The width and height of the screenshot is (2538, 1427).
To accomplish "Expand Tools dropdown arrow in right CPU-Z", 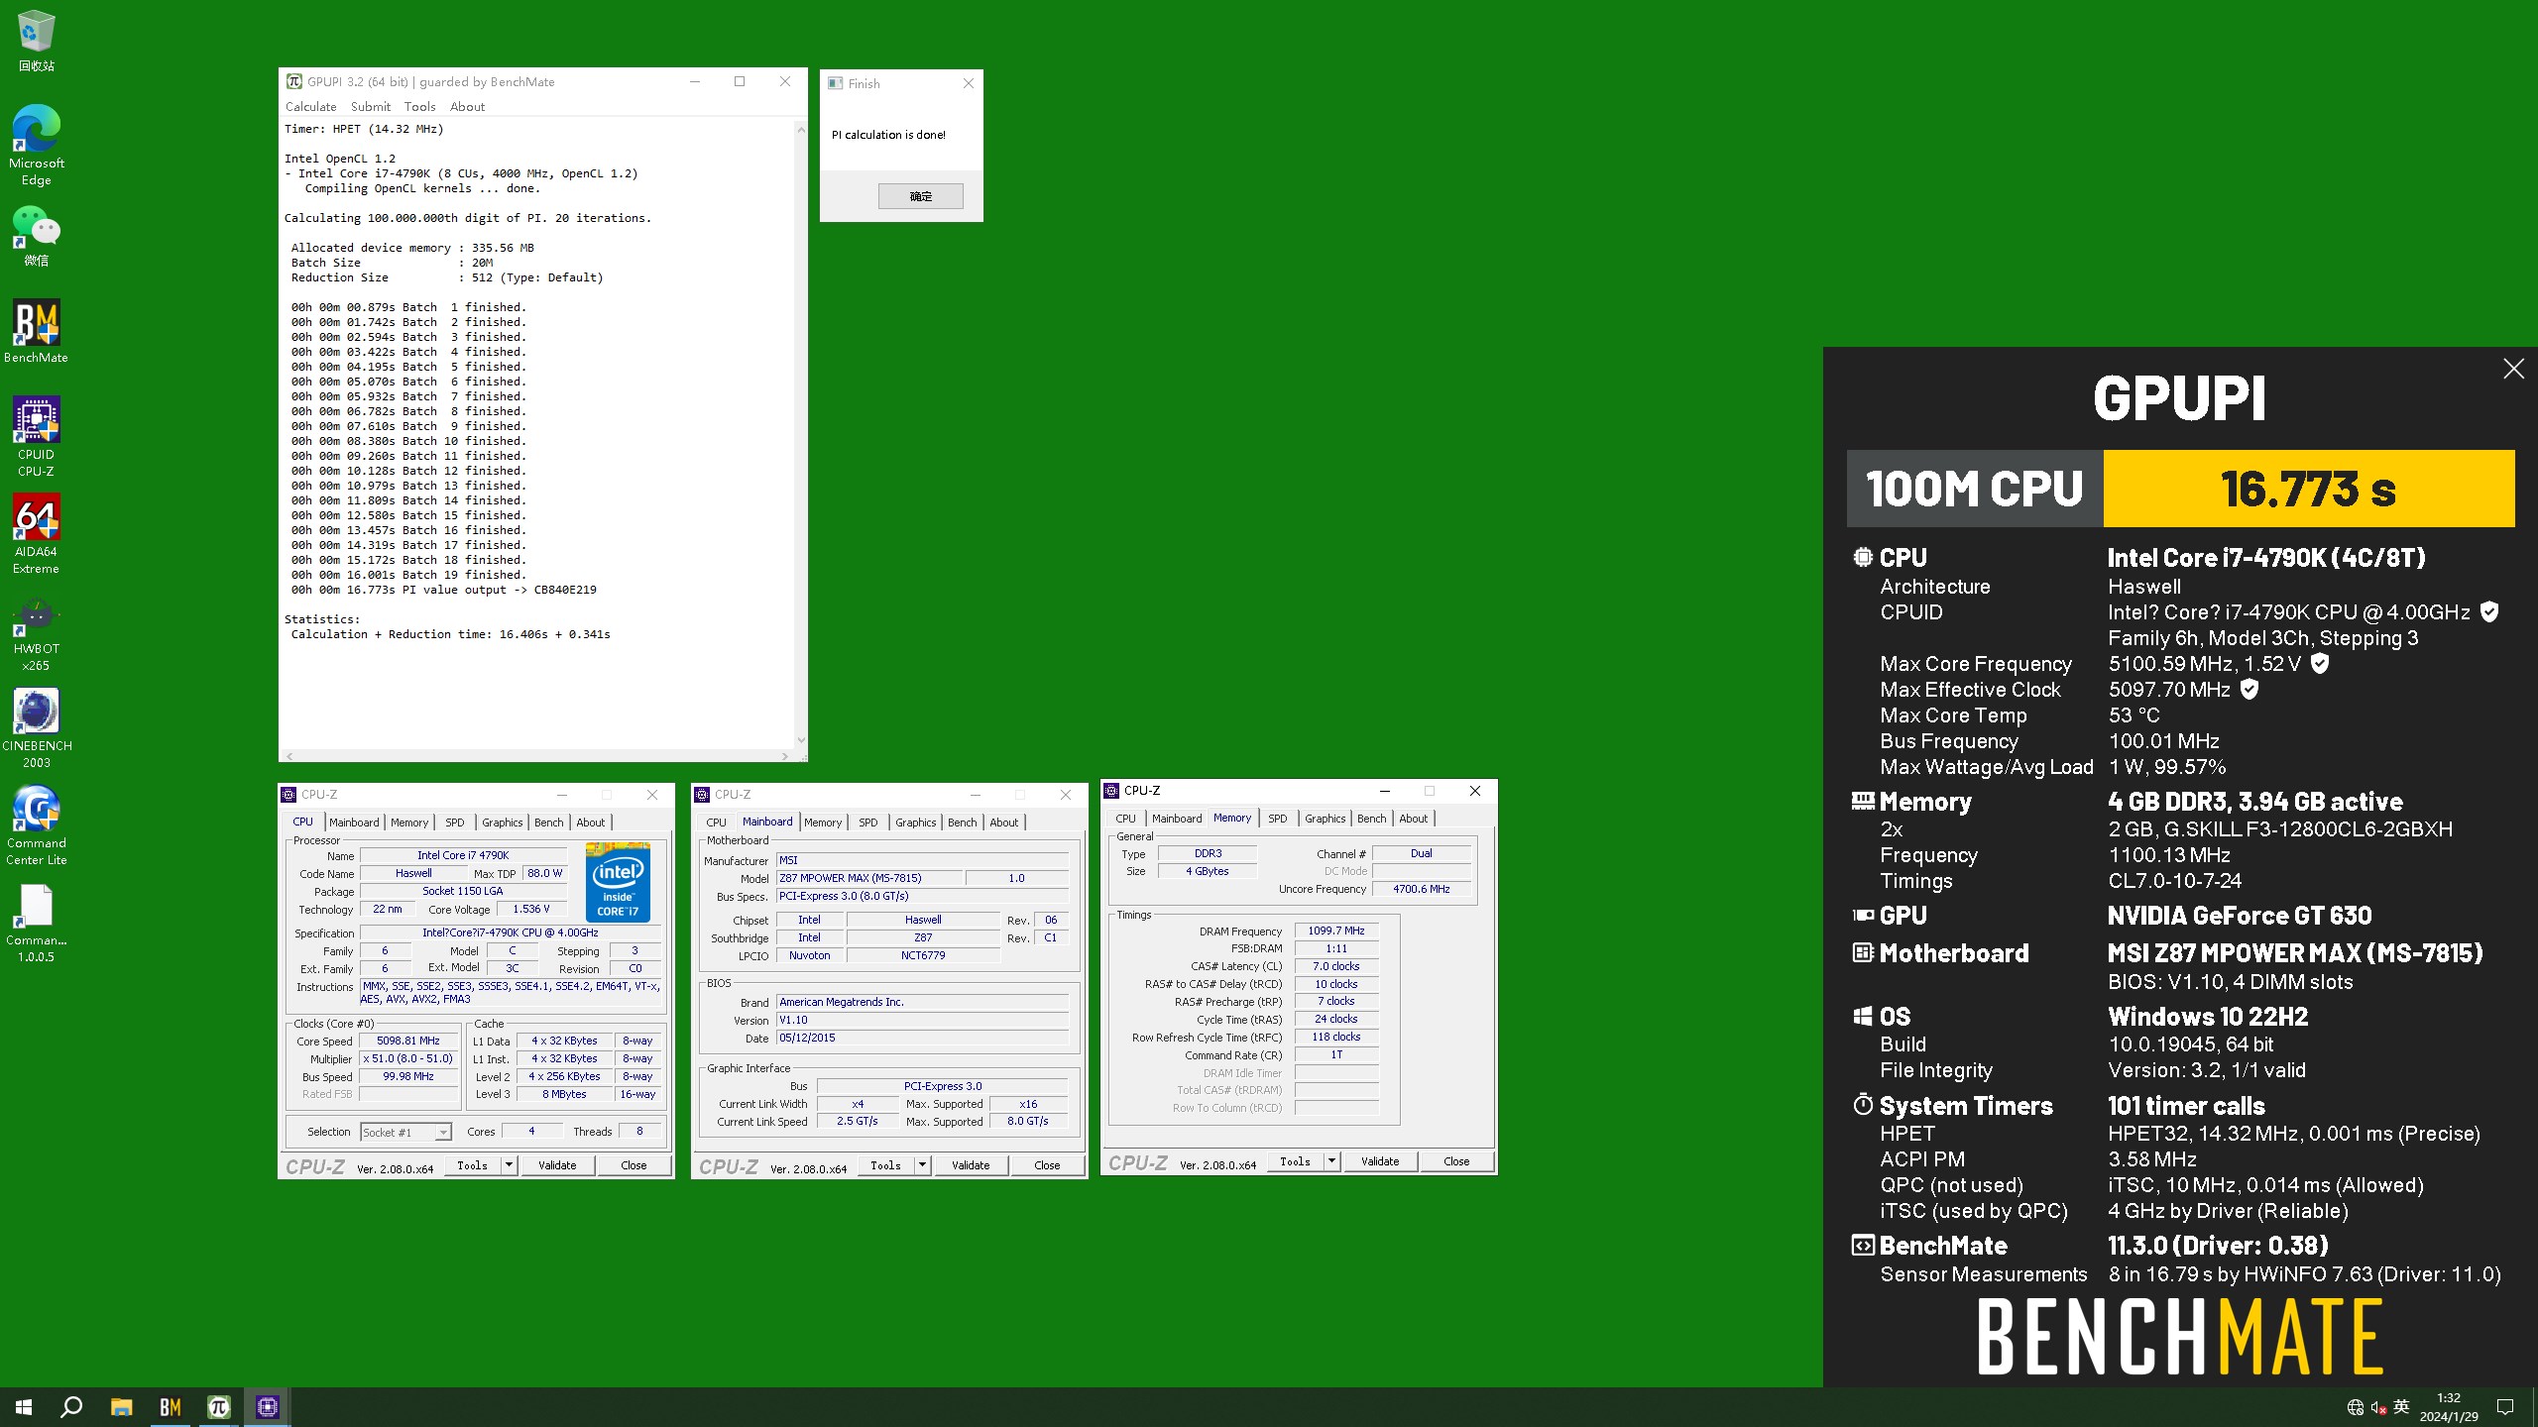I will point(1331,1161).
